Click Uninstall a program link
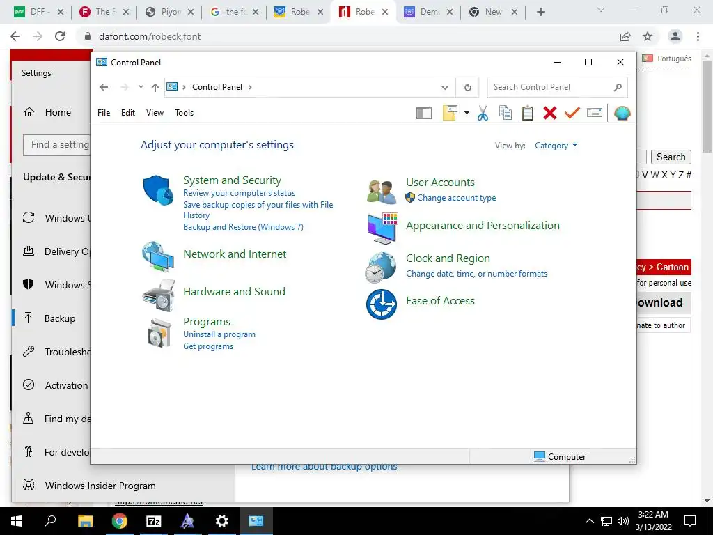The image size is (713, 535). (219, 334)
